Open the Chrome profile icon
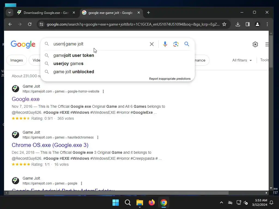279x209 pixels. pyautogui.click(x=257, y=24)
